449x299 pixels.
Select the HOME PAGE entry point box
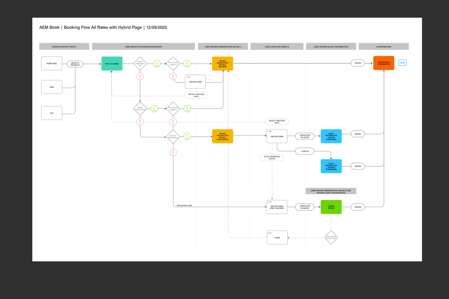(52, 64)
